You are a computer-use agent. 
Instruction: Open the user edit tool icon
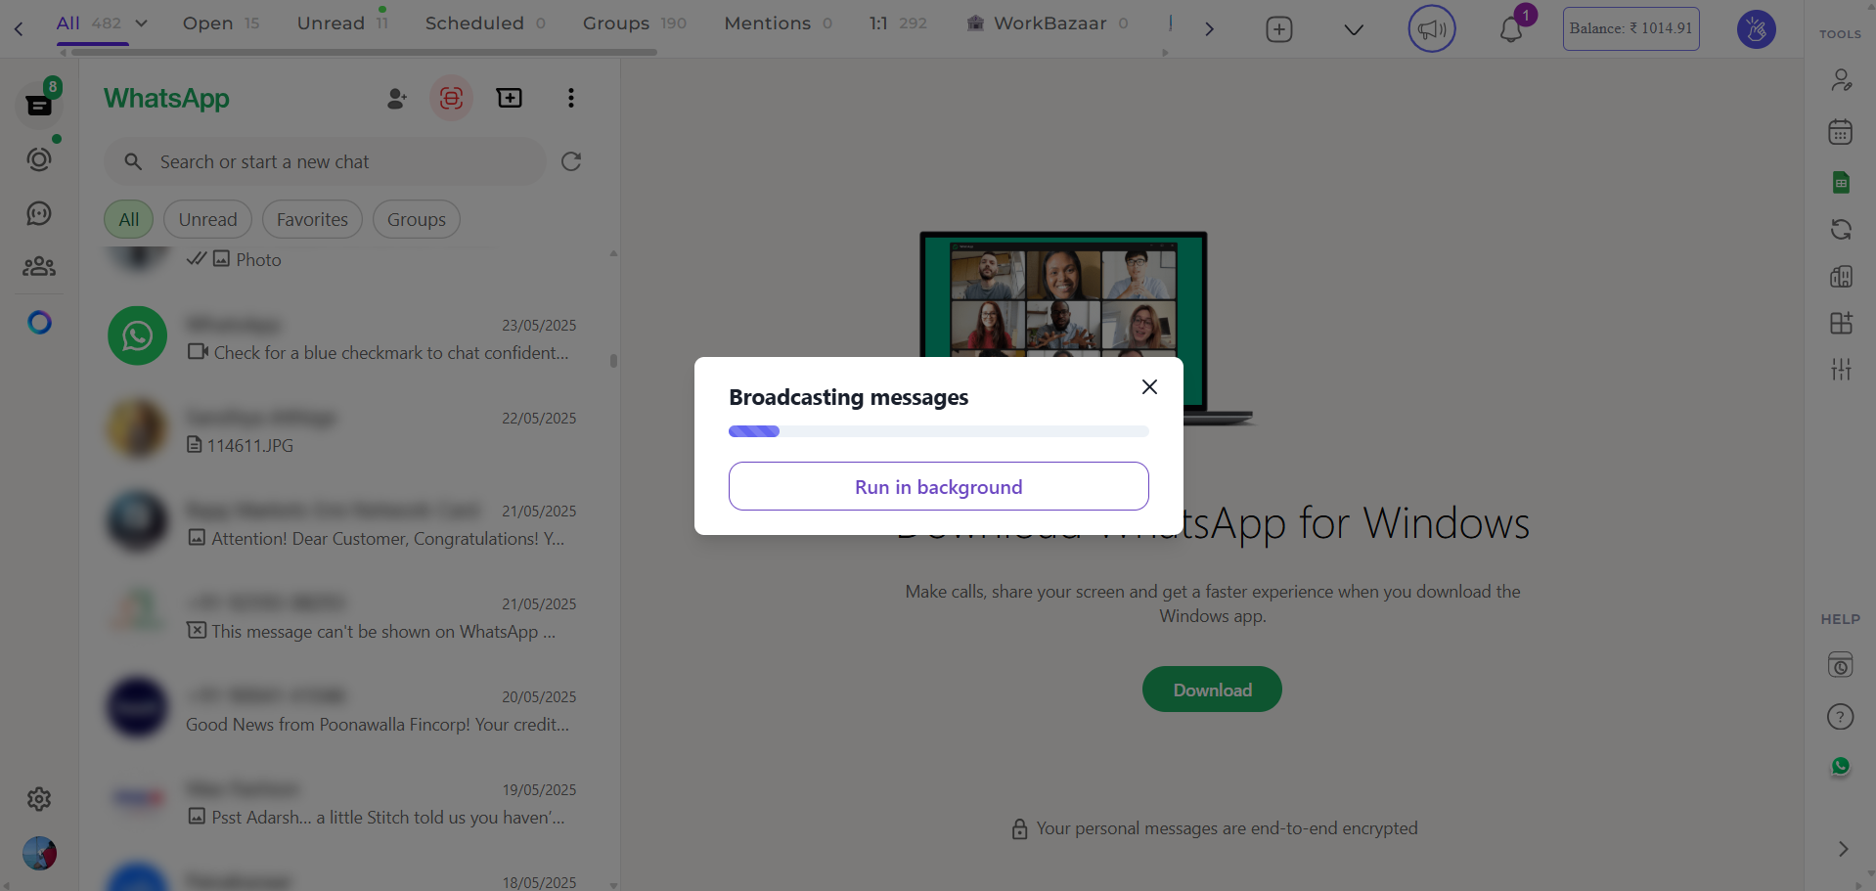click(x=1841, y=80)
